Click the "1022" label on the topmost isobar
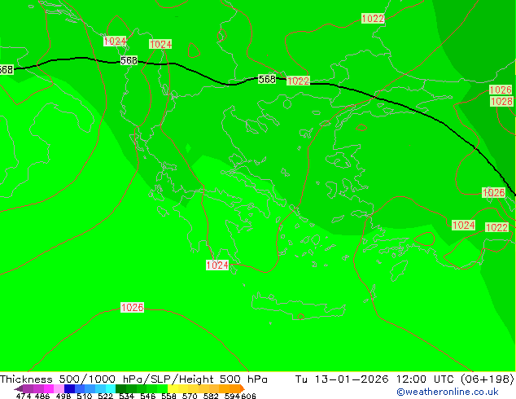 point(373,19)
